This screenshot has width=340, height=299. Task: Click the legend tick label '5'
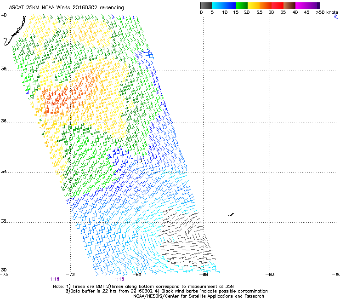click(x=212, y=12)
